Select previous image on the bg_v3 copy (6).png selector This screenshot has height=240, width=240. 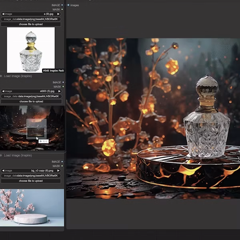pos(3,170)
